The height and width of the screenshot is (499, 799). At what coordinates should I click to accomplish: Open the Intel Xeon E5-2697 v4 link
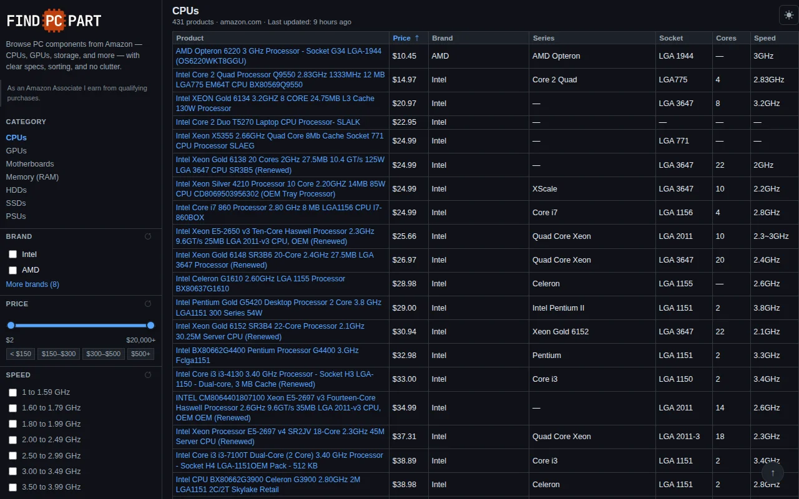[280, 437]
